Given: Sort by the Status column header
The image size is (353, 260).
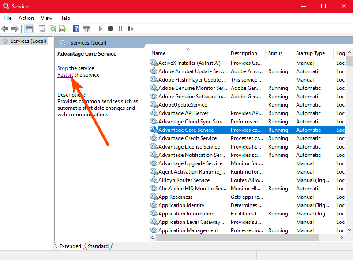Looking at the screenshot, I should tap(279, 53).
